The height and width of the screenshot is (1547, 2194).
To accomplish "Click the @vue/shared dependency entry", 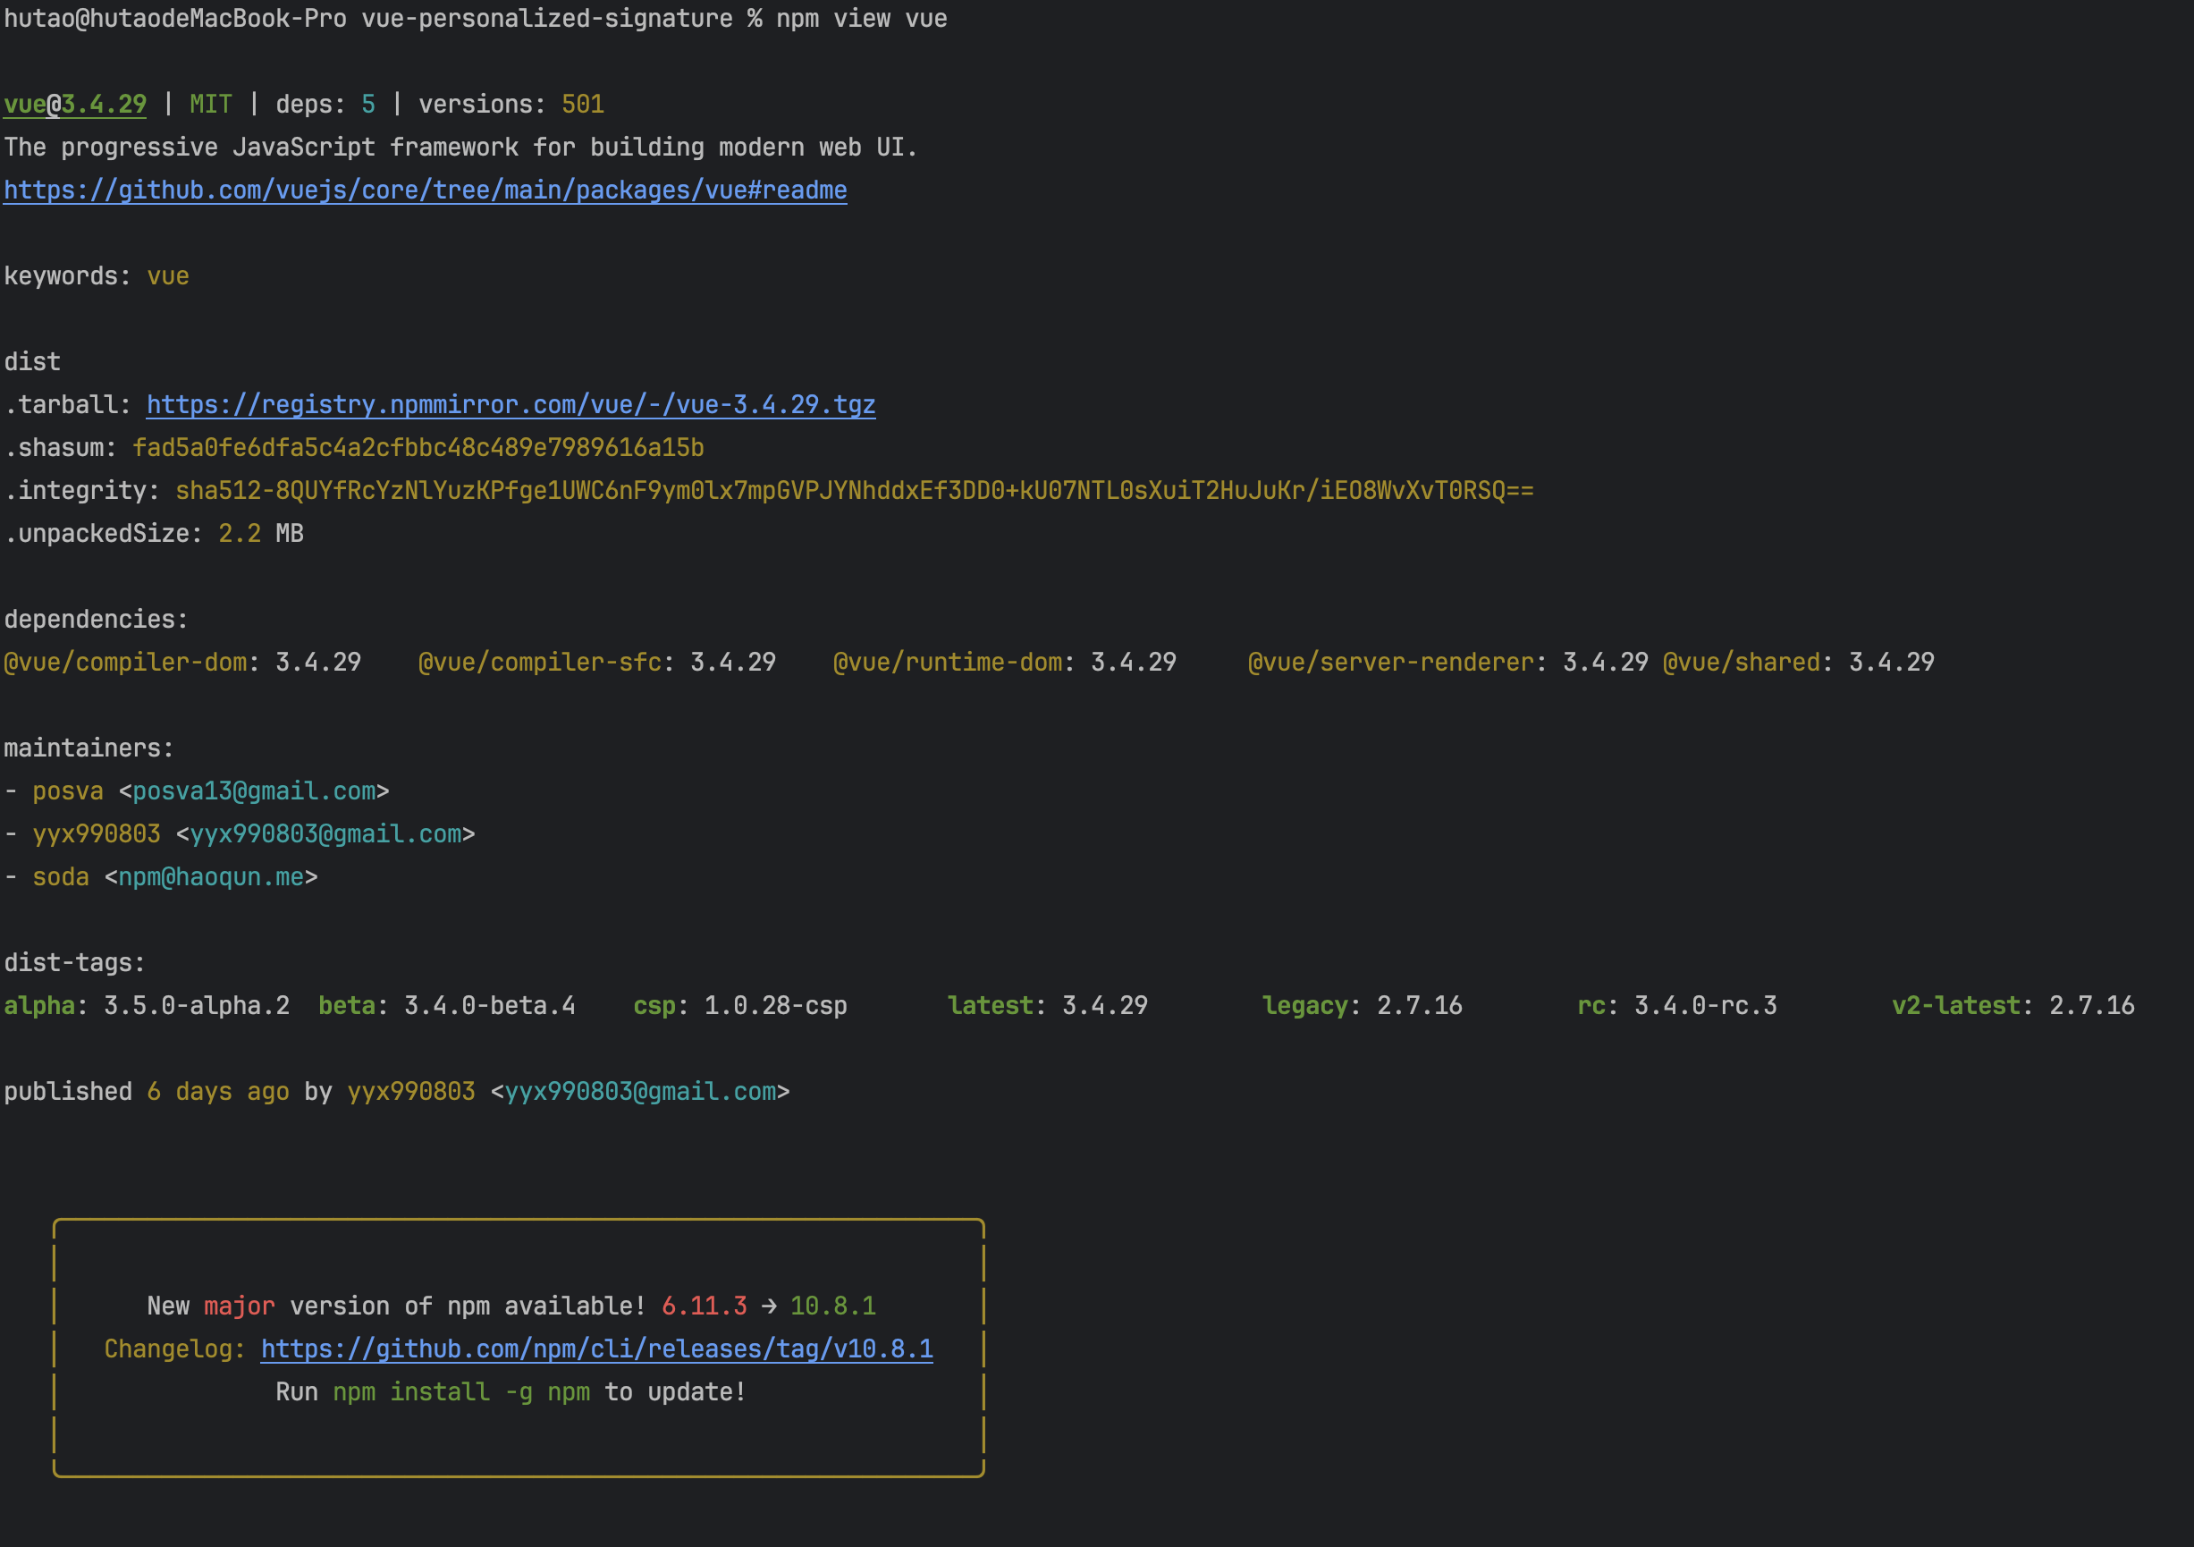I will (x=1741, y=663).
